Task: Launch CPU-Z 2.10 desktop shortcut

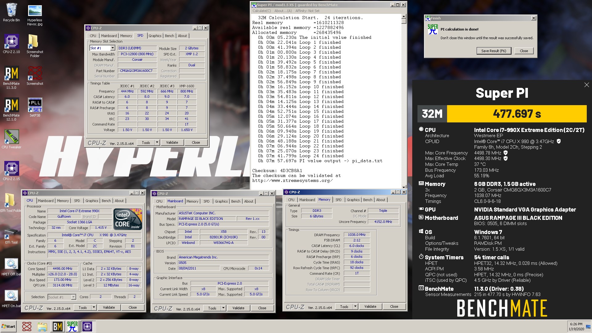Action: click(x=11, y=44)
